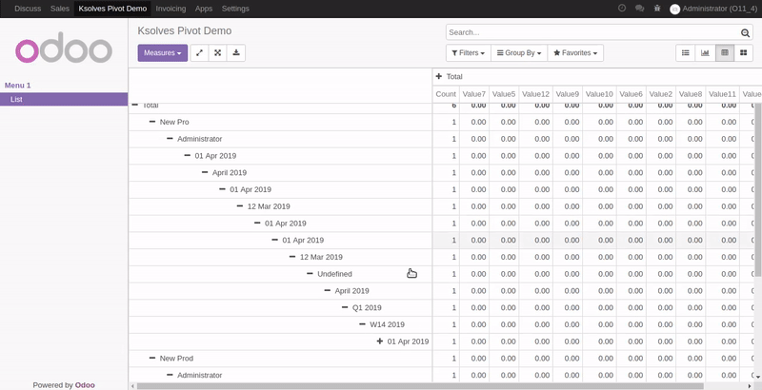Open the Group By dropdown
Image resolution: width=762 pixels, height=390 pixels.
click(x=519, y=53)
